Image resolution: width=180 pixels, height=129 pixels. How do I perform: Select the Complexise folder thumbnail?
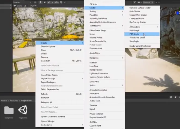9,110
